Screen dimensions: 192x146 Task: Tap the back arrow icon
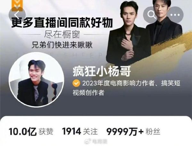(x=17, y=15)
